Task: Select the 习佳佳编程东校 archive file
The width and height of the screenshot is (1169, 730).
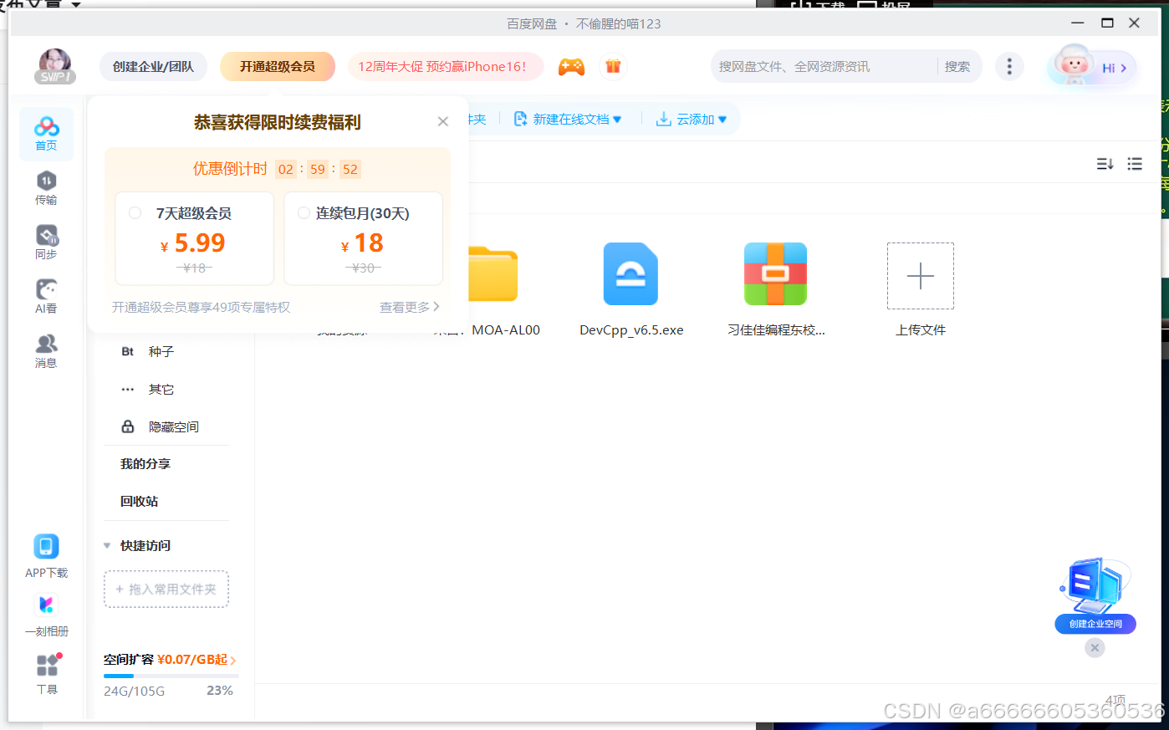Action: (x=776, y=274)
